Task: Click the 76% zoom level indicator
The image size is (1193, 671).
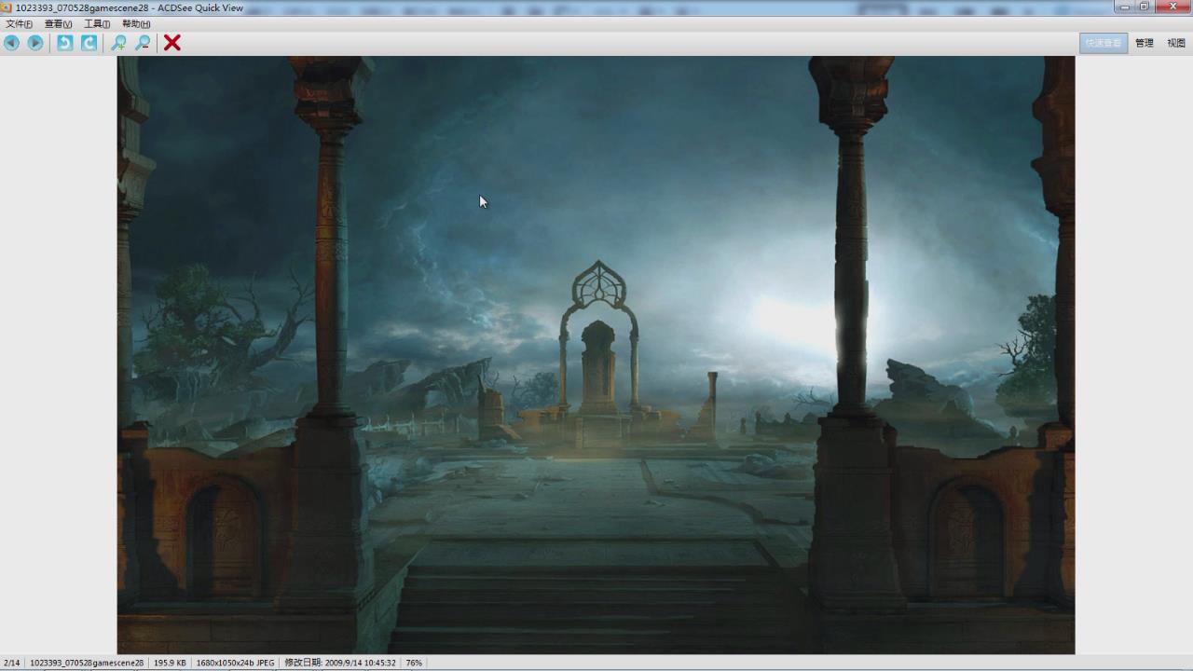Action: point(414,664)
